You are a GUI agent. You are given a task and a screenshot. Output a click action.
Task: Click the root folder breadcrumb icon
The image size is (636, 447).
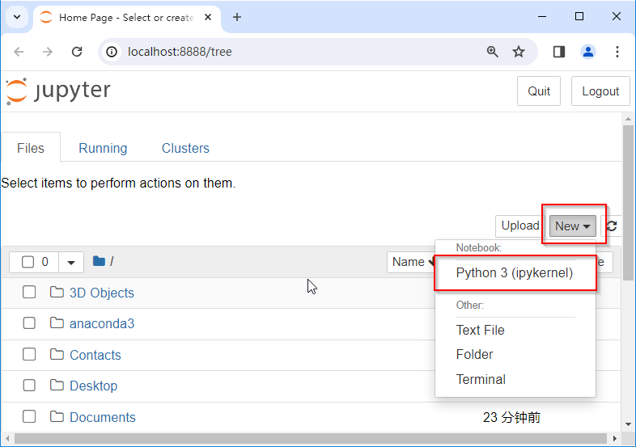coord(99,261)
